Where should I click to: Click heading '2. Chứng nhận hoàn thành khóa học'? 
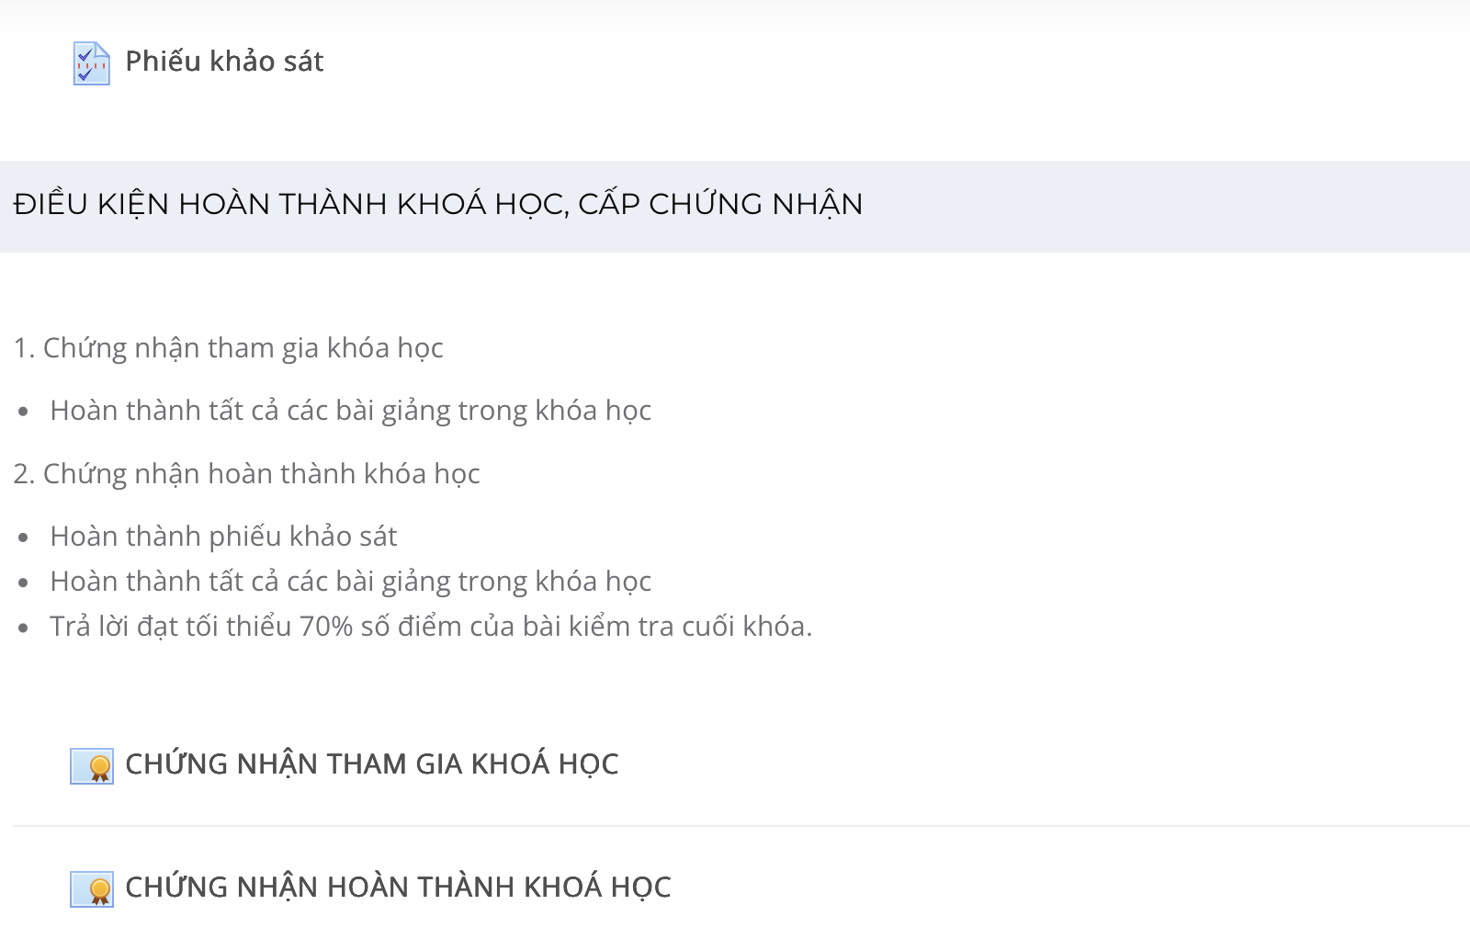tap(247, 474)
